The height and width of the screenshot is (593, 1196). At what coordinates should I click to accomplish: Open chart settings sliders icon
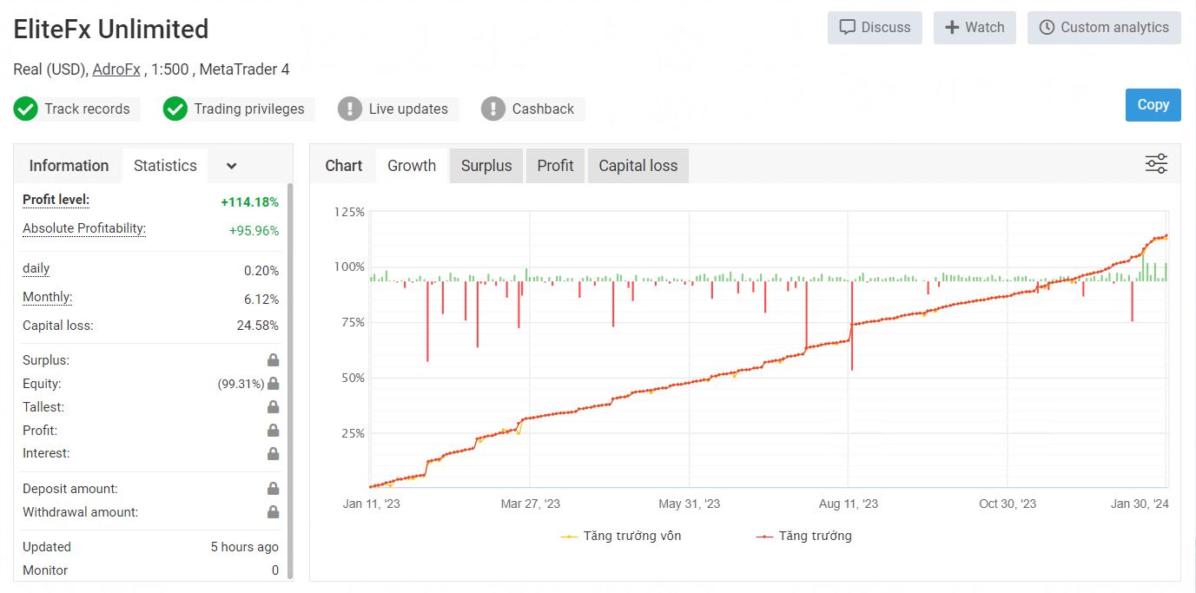pyautogui.click(x=1156, y=164)
